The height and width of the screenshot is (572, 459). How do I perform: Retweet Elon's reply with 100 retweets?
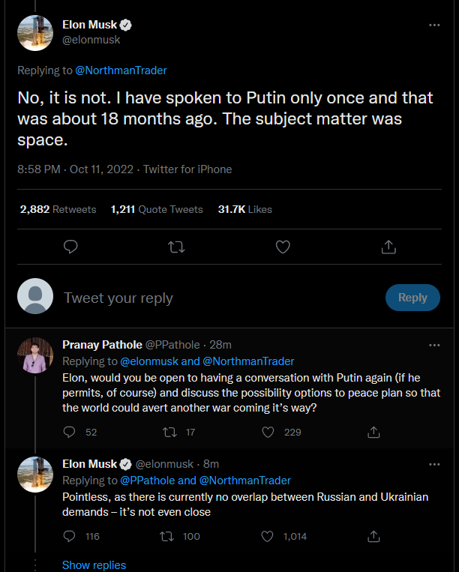169,536
